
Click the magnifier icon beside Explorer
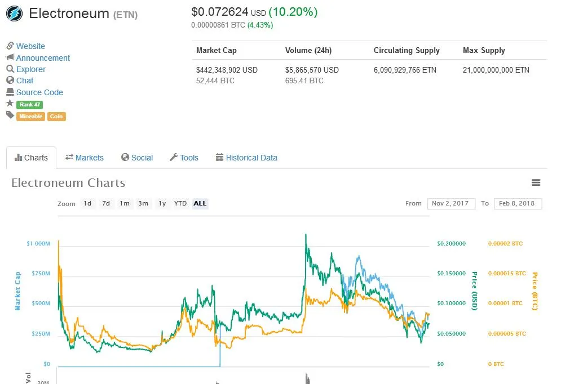10,69
